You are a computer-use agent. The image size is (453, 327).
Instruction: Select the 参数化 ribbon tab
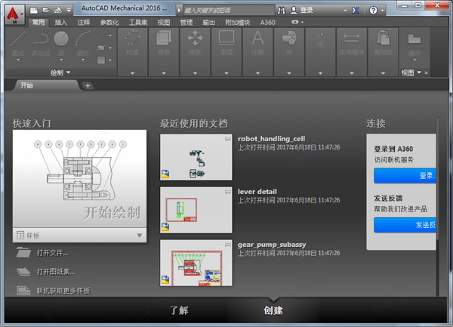tap(109, 22)
